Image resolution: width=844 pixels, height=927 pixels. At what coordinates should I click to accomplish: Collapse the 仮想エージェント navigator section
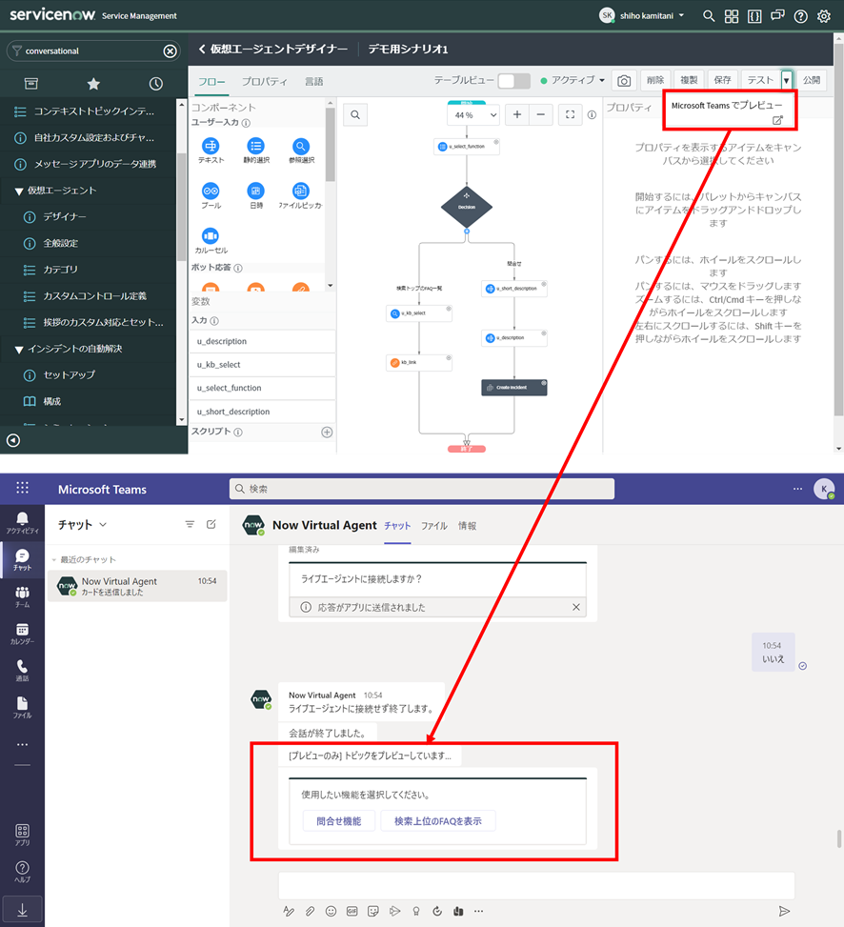pos(18,191)
